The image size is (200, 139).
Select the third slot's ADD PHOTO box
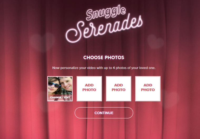tap(118, 89)
